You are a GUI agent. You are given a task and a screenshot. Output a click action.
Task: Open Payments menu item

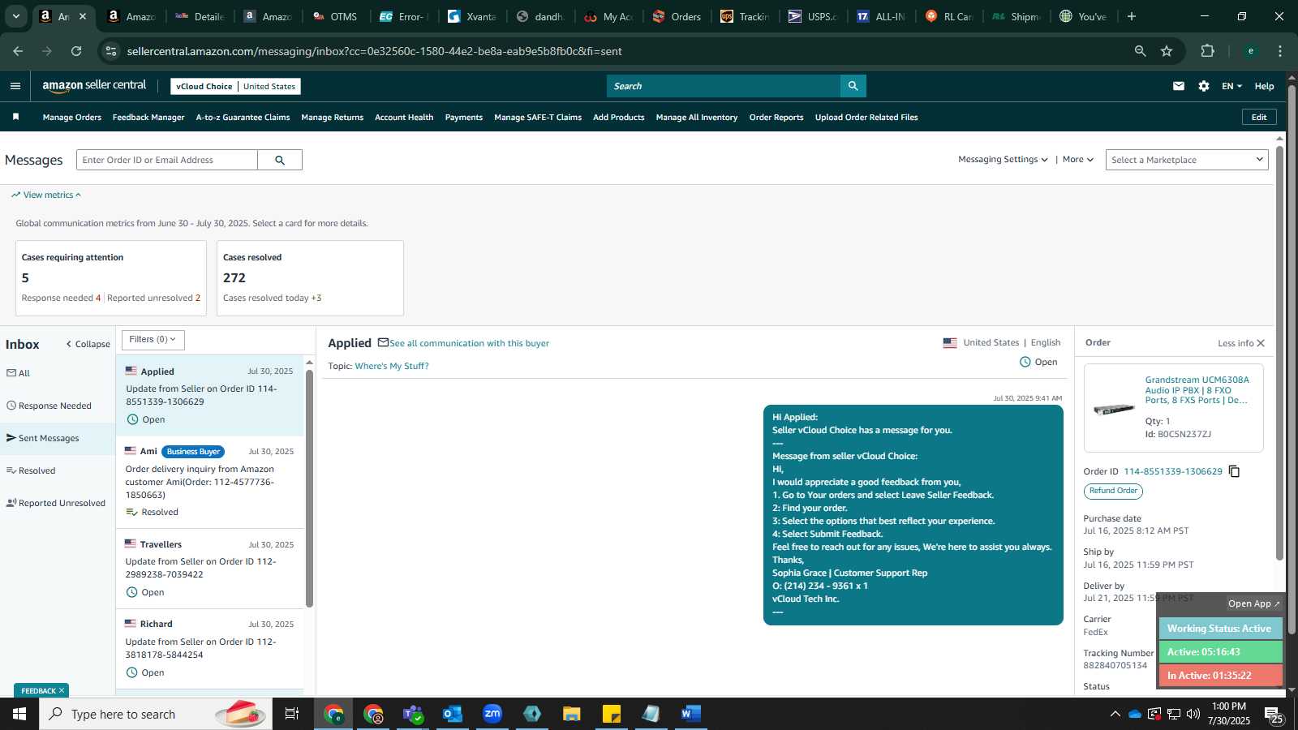[x=464, y=118]
